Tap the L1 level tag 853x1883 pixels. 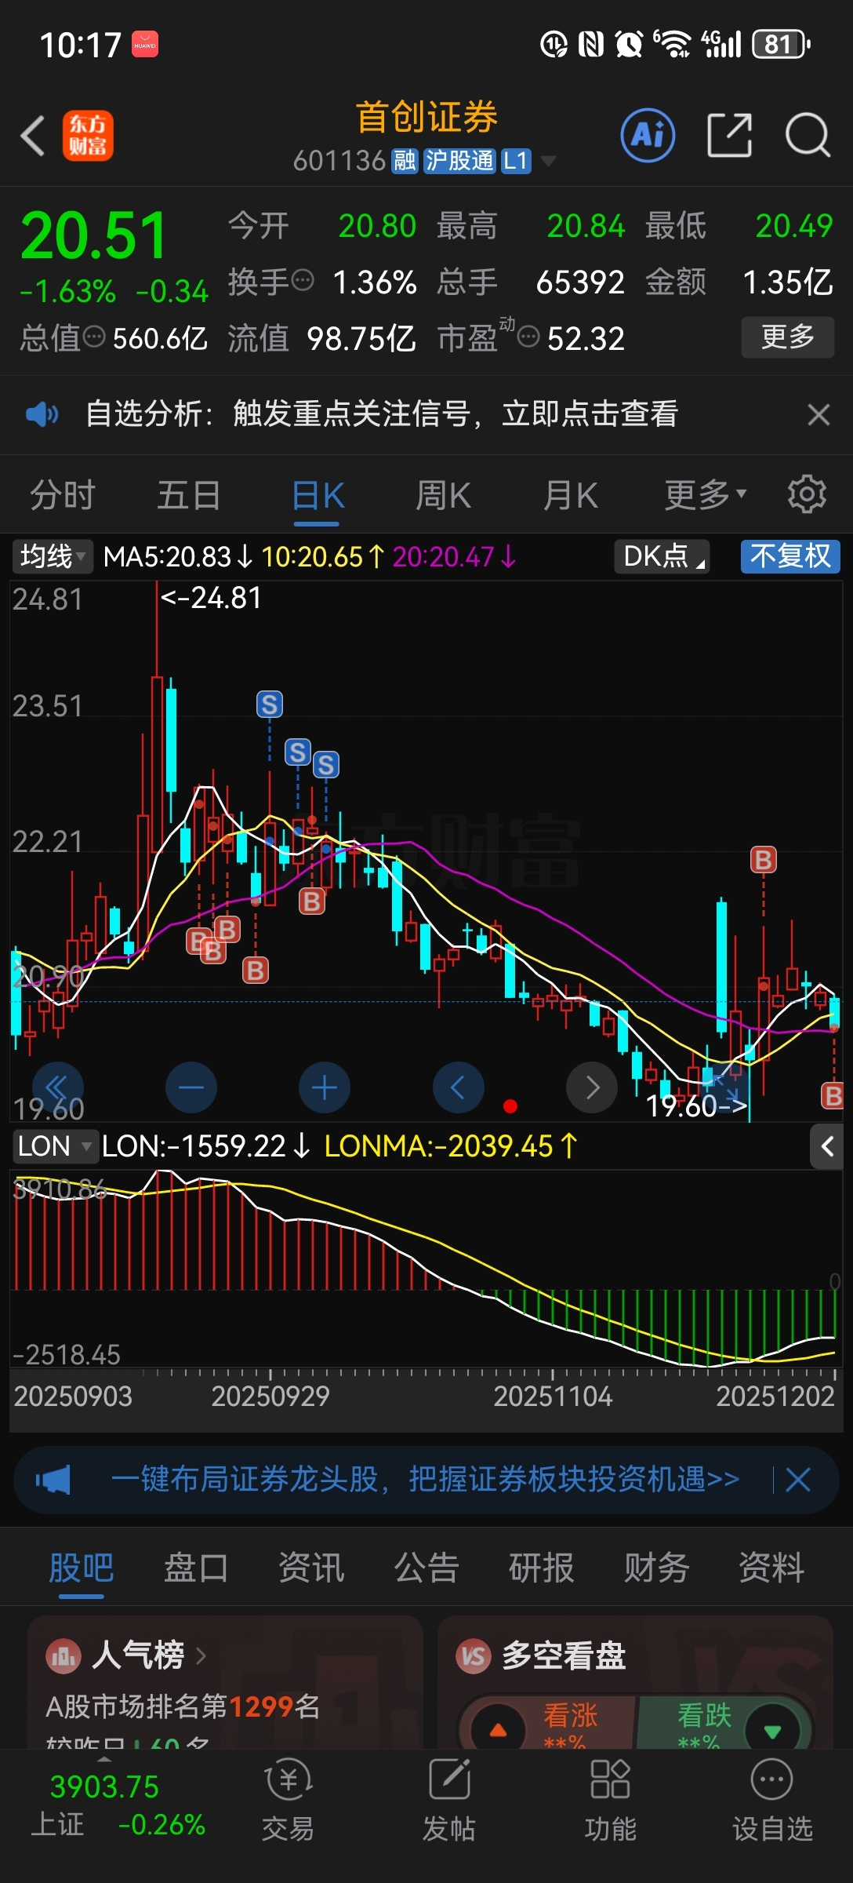(516, 161)
